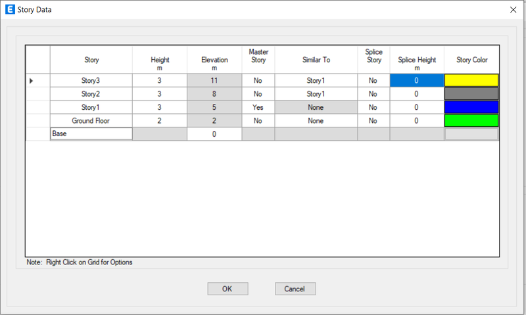Click the Ground Floor height cell
Screen dimensions: 526x315
[x=160, y=121]
